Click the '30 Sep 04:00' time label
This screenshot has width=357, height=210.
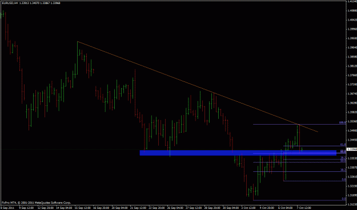[231, 208]
